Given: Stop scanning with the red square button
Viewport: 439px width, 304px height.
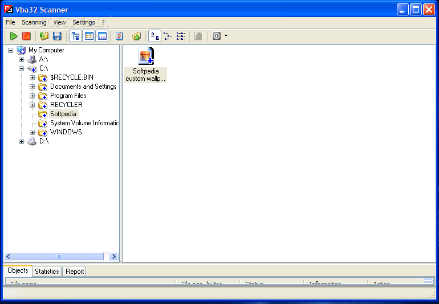Looking at the screenshot, I should tap(26, 36).
